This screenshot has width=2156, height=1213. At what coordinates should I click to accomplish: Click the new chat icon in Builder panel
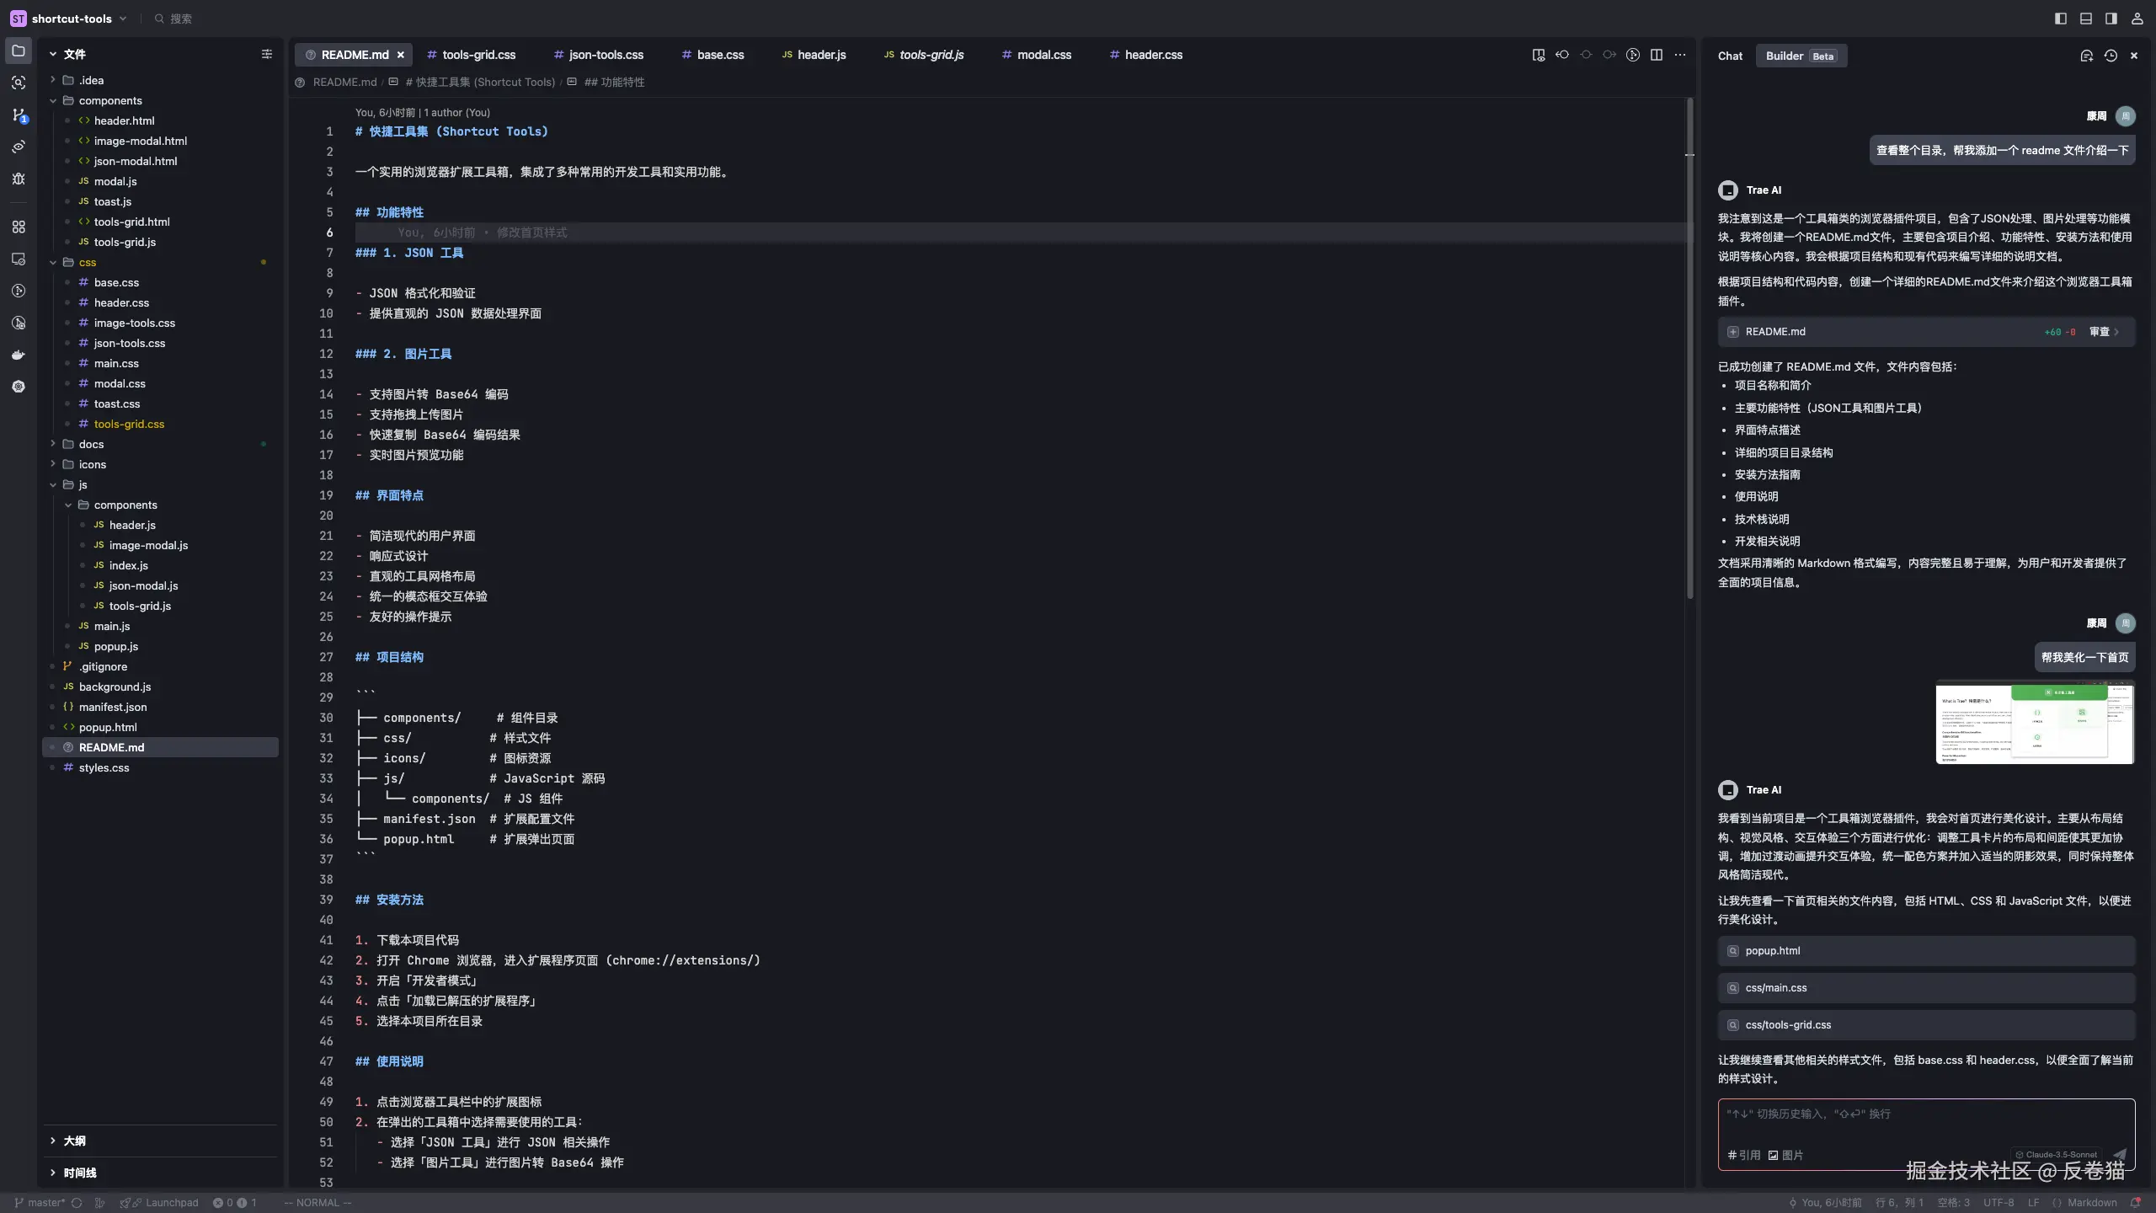[2086, 56]
